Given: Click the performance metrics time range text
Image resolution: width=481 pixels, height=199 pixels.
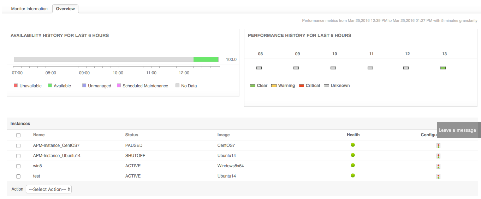Looking at the screenshot, I should coord(390,21).
